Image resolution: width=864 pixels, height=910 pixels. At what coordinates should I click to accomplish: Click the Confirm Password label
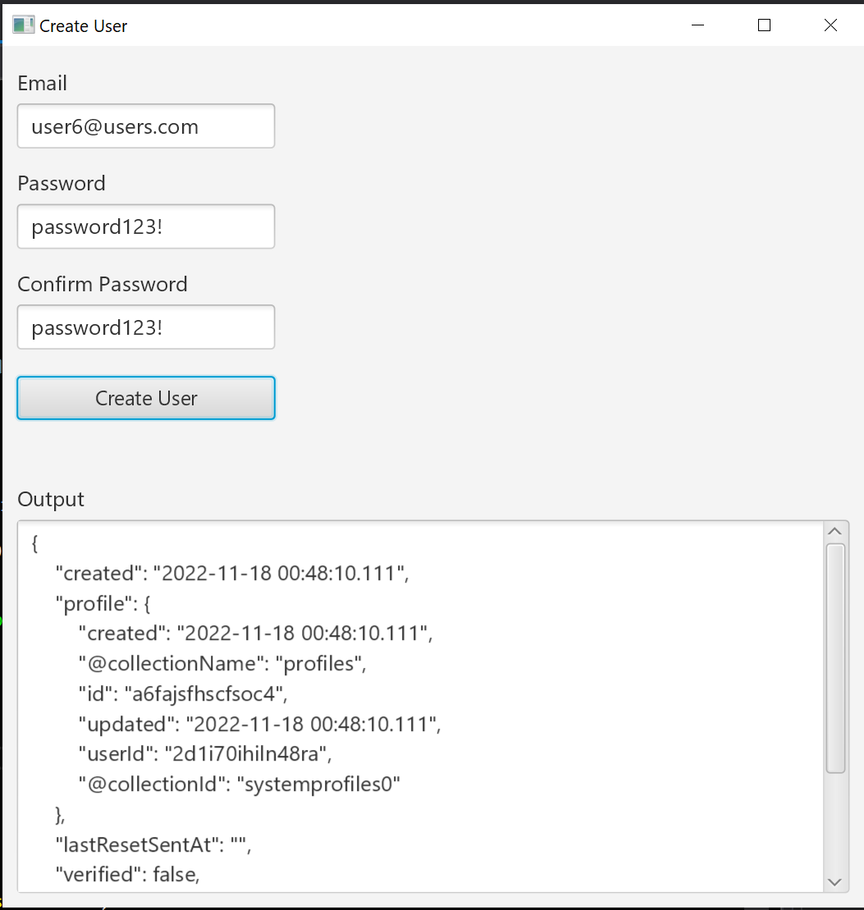(103, 285)
